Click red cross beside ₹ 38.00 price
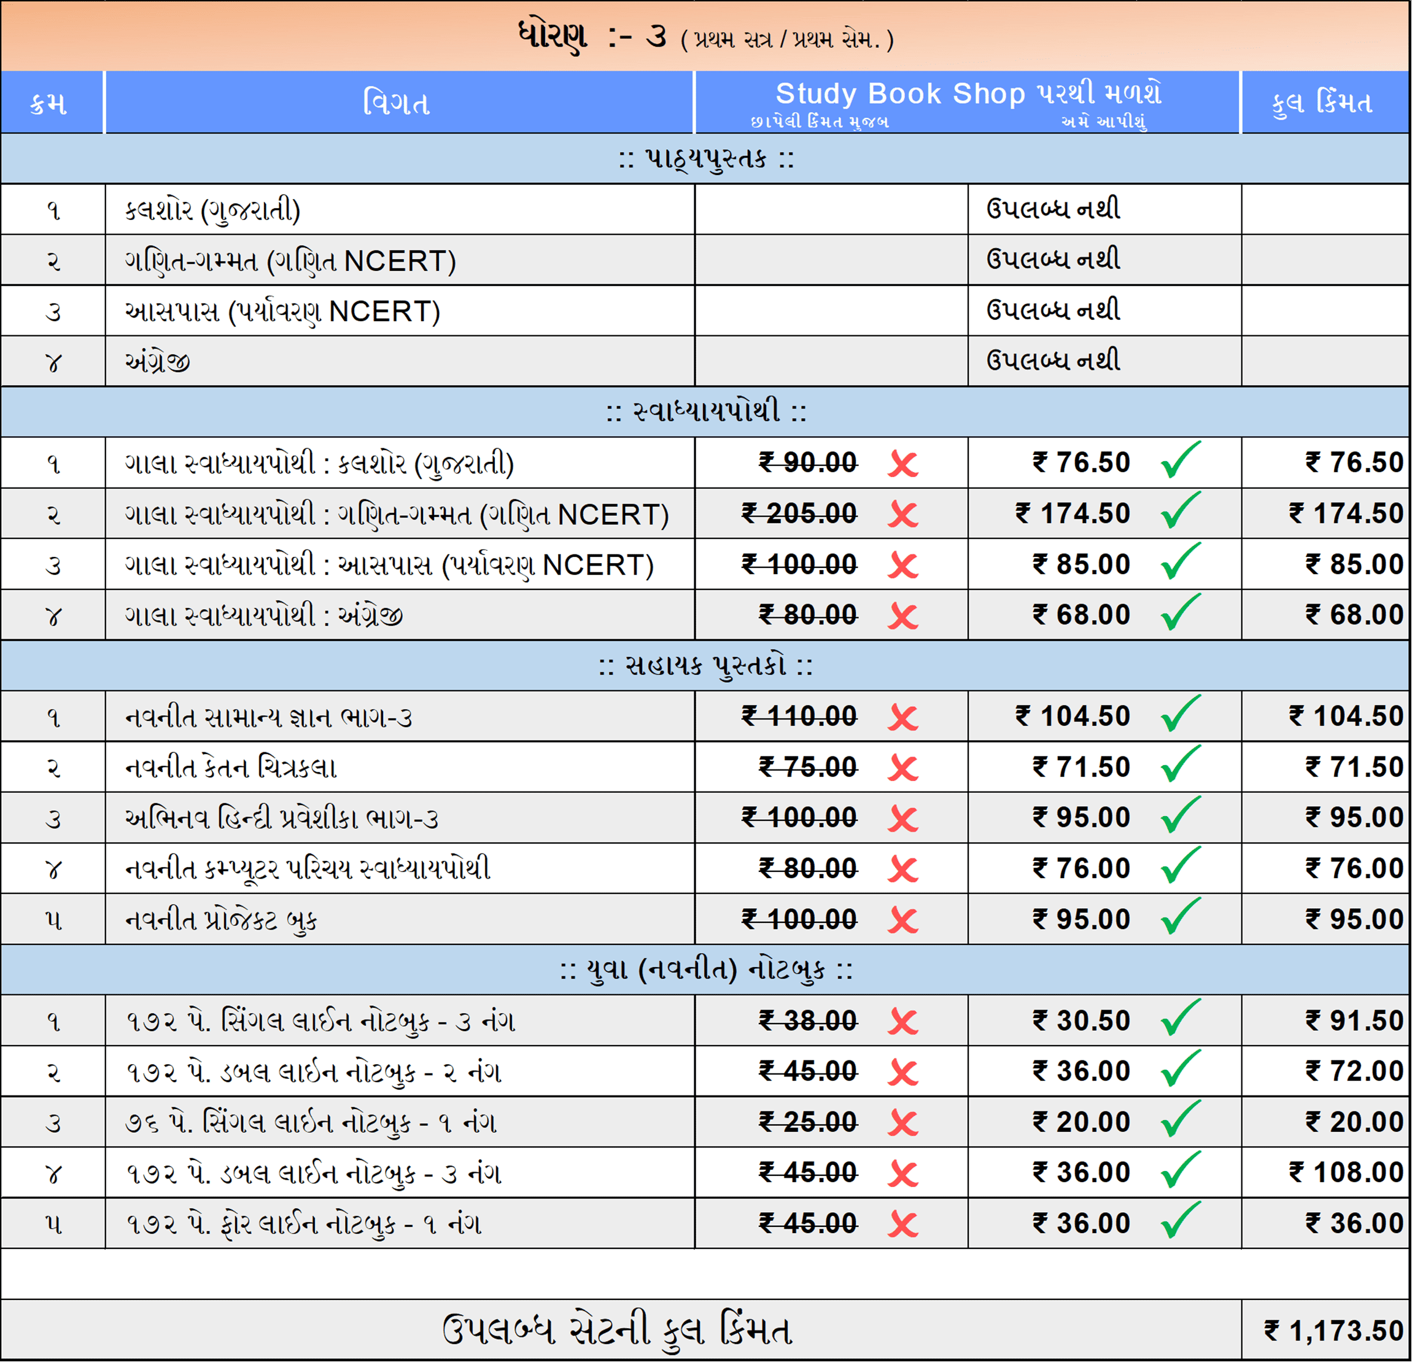The image size is (1412, 1362). click(x=902, y=1022)
